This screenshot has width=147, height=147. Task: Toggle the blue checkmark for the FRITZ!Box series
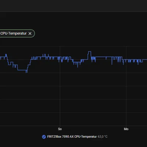point(44,137)
